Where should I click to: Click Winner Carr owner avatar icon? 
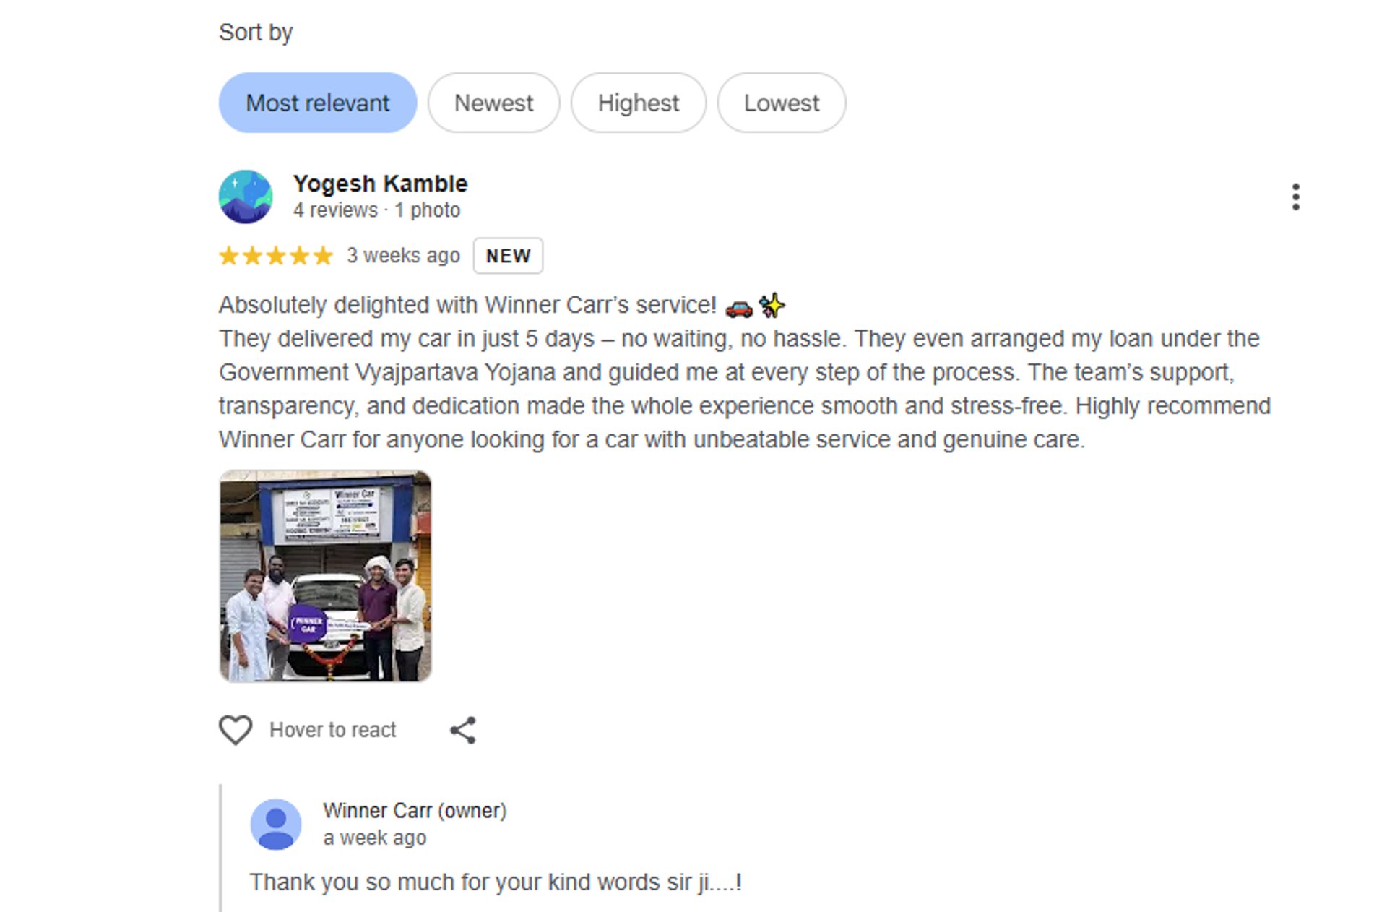(276, 825)
